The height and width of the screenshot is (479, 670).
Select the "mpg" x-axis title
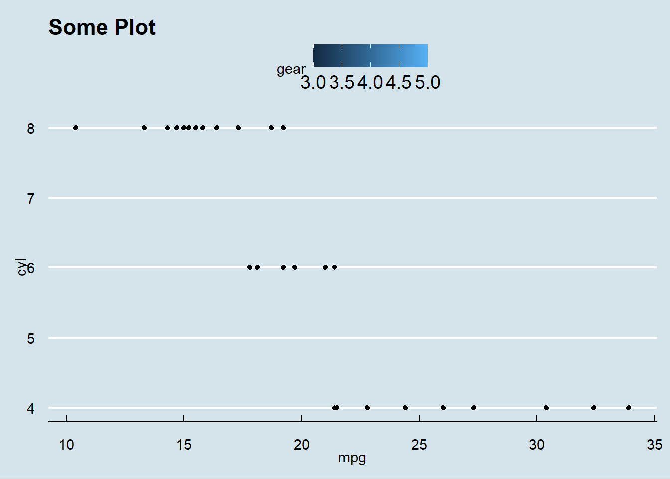click(352, 458)
